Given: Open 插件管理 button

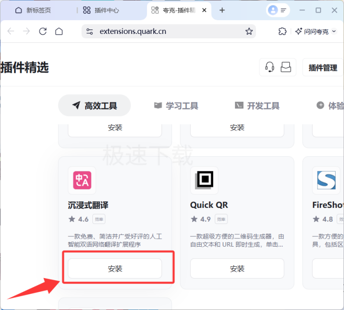Looking at the screenshot, I should pos(322,68).
